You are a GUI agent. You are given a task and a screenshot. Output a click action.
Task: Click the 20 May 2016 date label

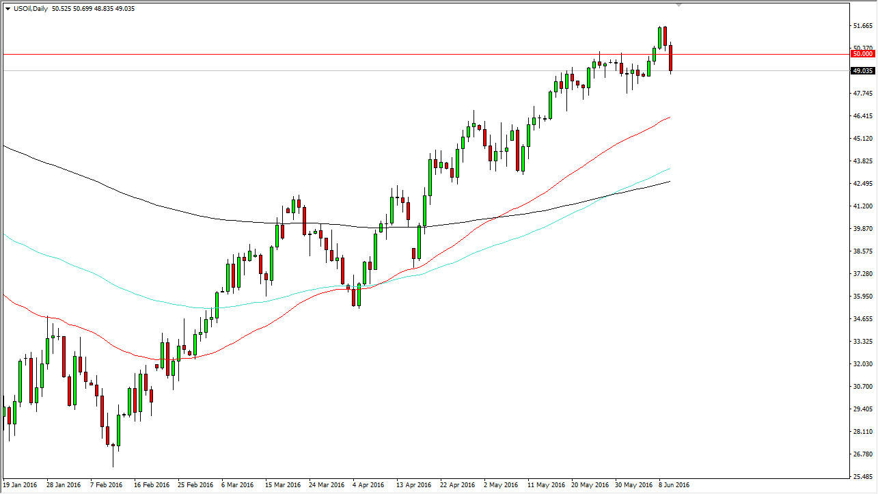[x=589, y=485]
